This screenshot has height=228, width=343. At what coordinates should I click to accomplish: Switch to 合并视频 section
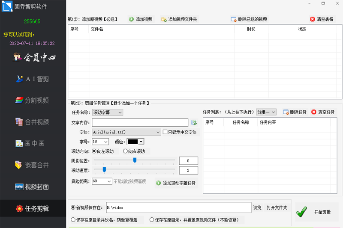[32, 122]
